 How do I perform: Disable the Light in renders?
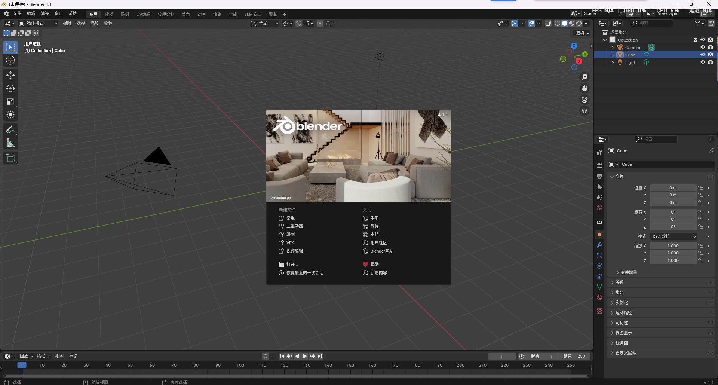point(711,62)
